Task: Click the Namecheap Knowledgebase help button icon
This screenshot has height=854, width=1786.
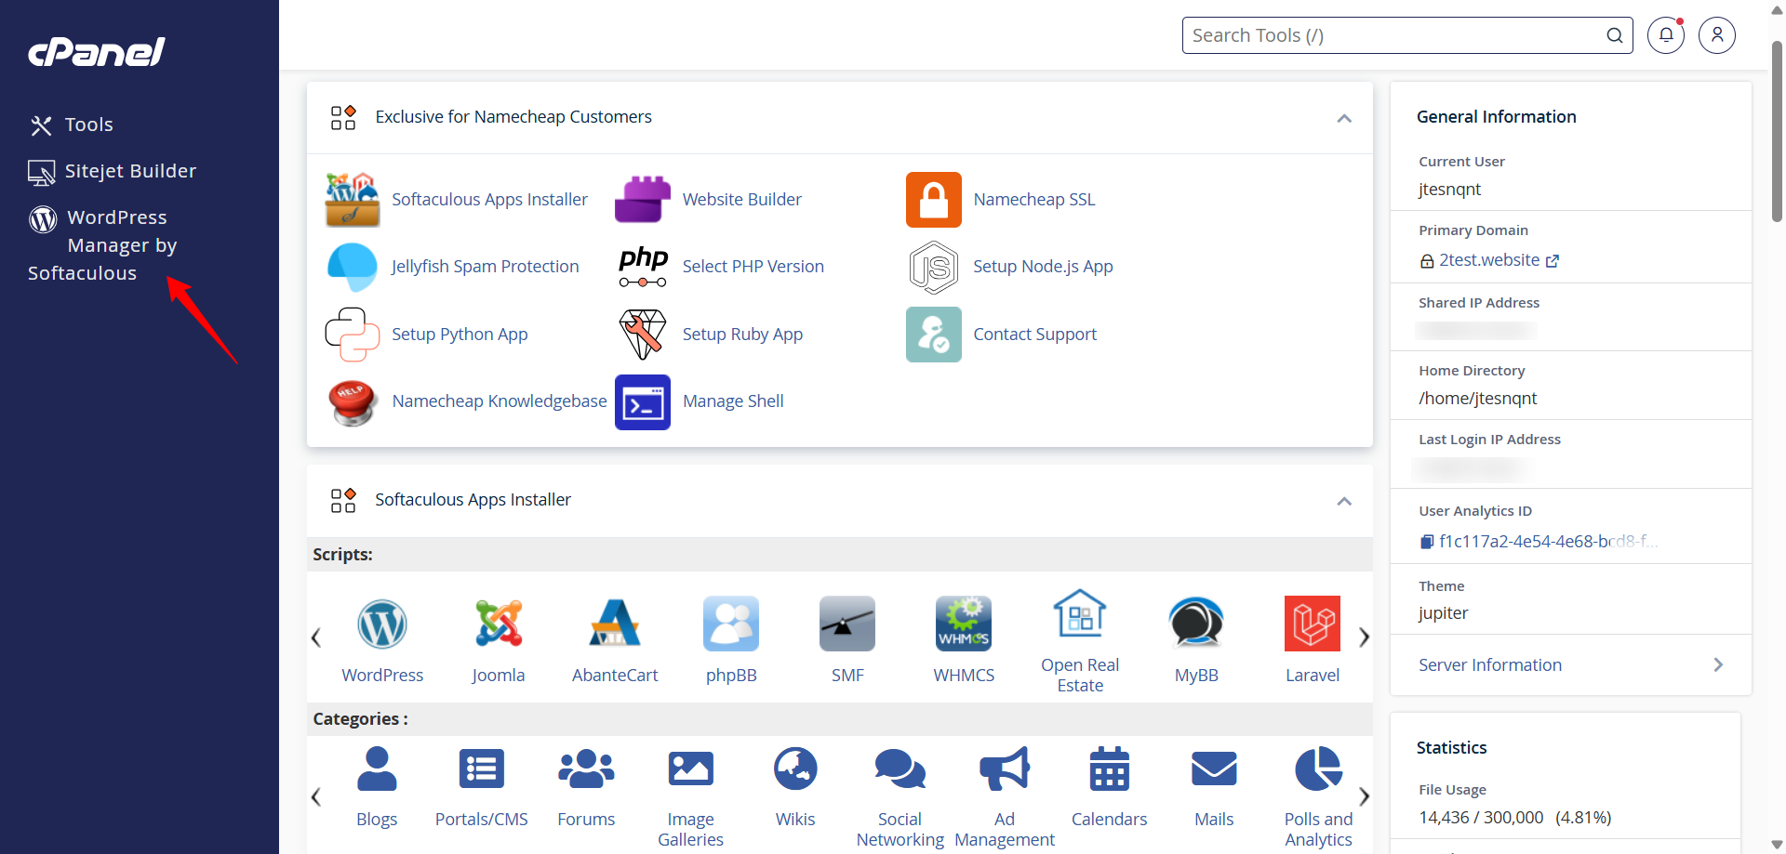Action: coord(353,401)
